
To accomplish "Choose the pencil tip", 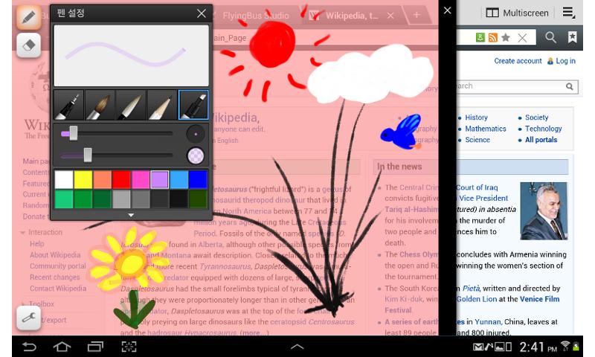I will click(x=162, y=105).
